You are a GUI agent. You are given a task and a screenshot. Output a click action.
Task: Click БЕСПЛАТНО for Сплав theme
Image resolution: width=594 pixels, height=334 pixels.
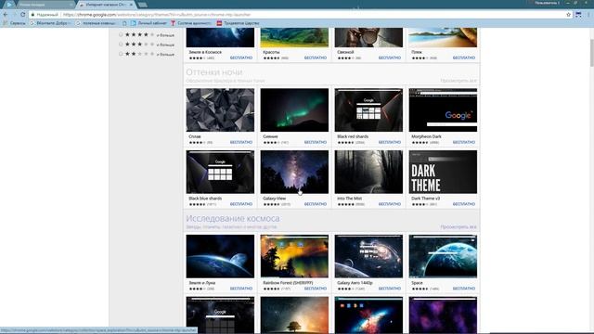point(241,142)
